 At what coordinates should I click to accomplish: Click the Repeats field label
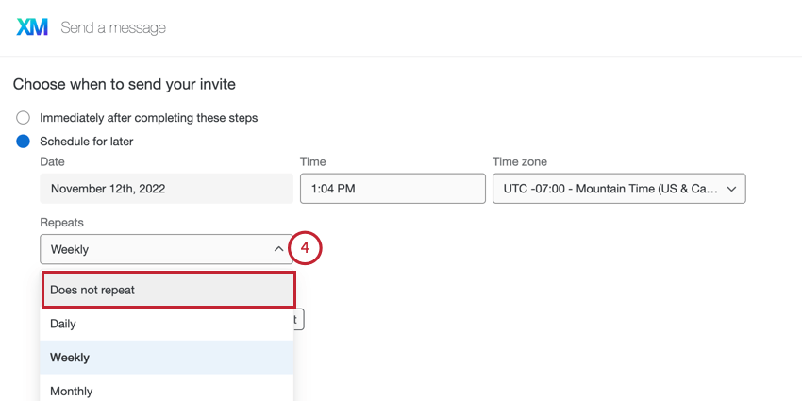[x=62, y=223]
